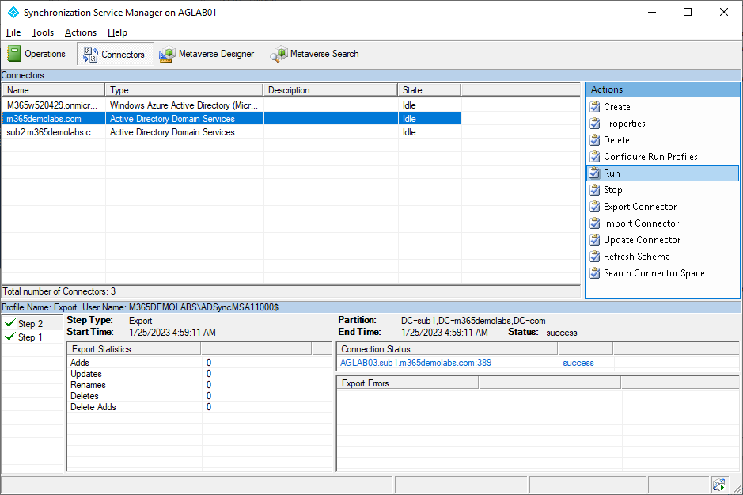Open Configure Run Profiles
Image resolution: width=743 pixels, height=495 pixels.
(650, 157)
